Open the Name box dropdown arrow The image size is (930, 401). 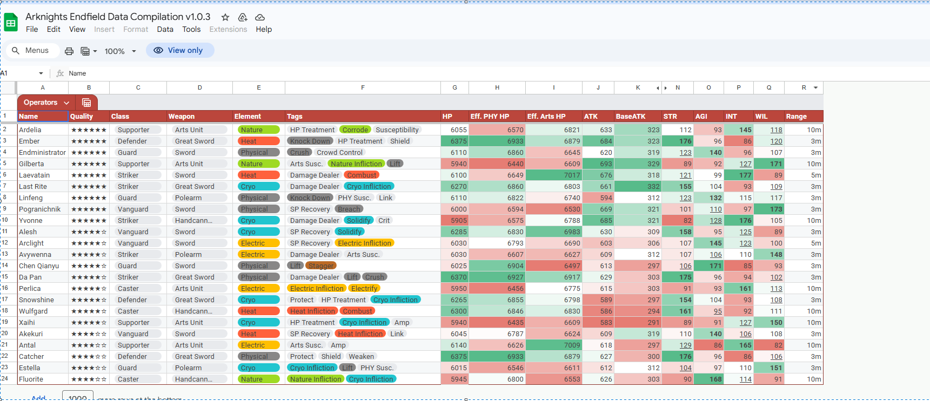tap(41, 73)
